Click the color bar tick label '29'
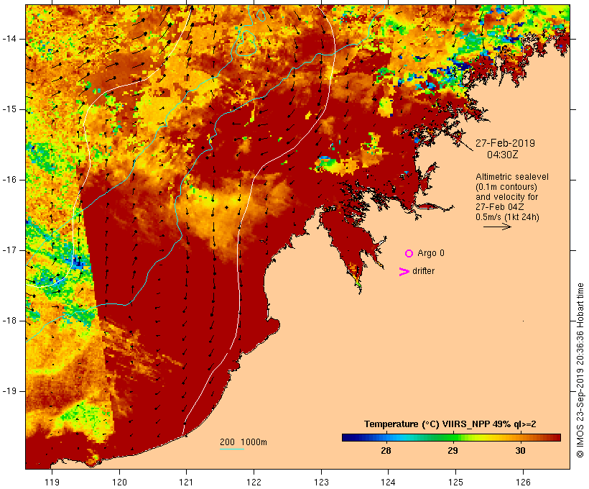 tap(453, 450)
